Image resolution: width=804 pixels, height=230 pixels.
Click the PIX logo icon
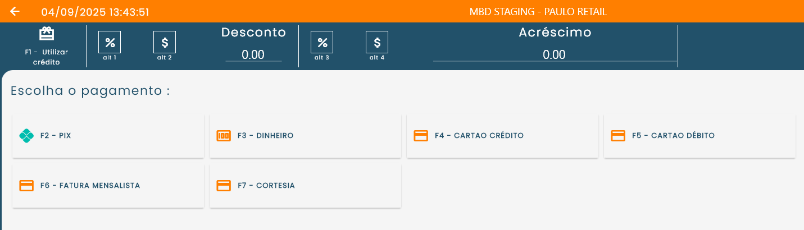click(x=26, y=136)
